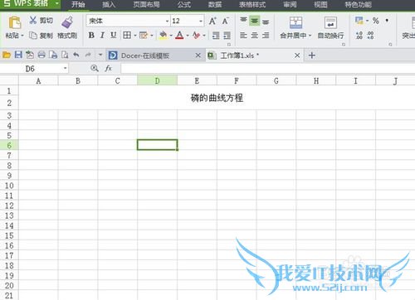
Task: Click the percent style icon
Action: pyautogui.click(x=376, y=21)
